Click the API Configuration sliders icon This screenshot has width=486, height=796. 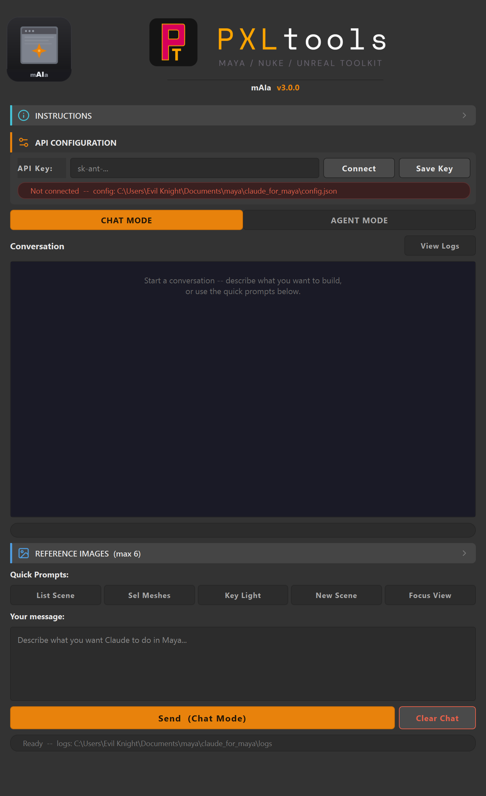pos(24,142)
